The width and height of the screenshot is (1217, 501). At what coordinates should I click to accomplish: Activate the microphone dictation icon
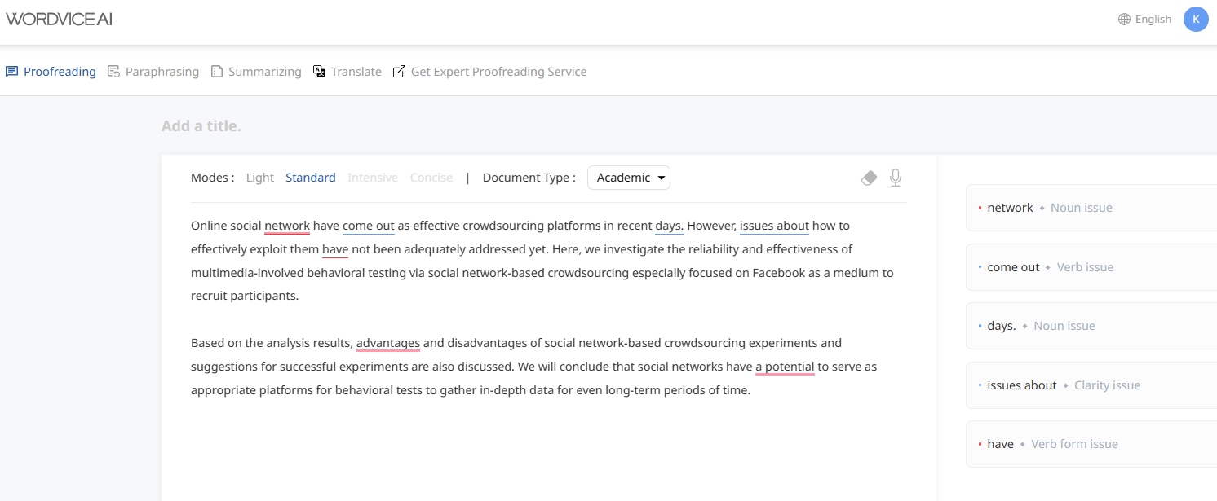pyautogui.click(x=895, y=178)
